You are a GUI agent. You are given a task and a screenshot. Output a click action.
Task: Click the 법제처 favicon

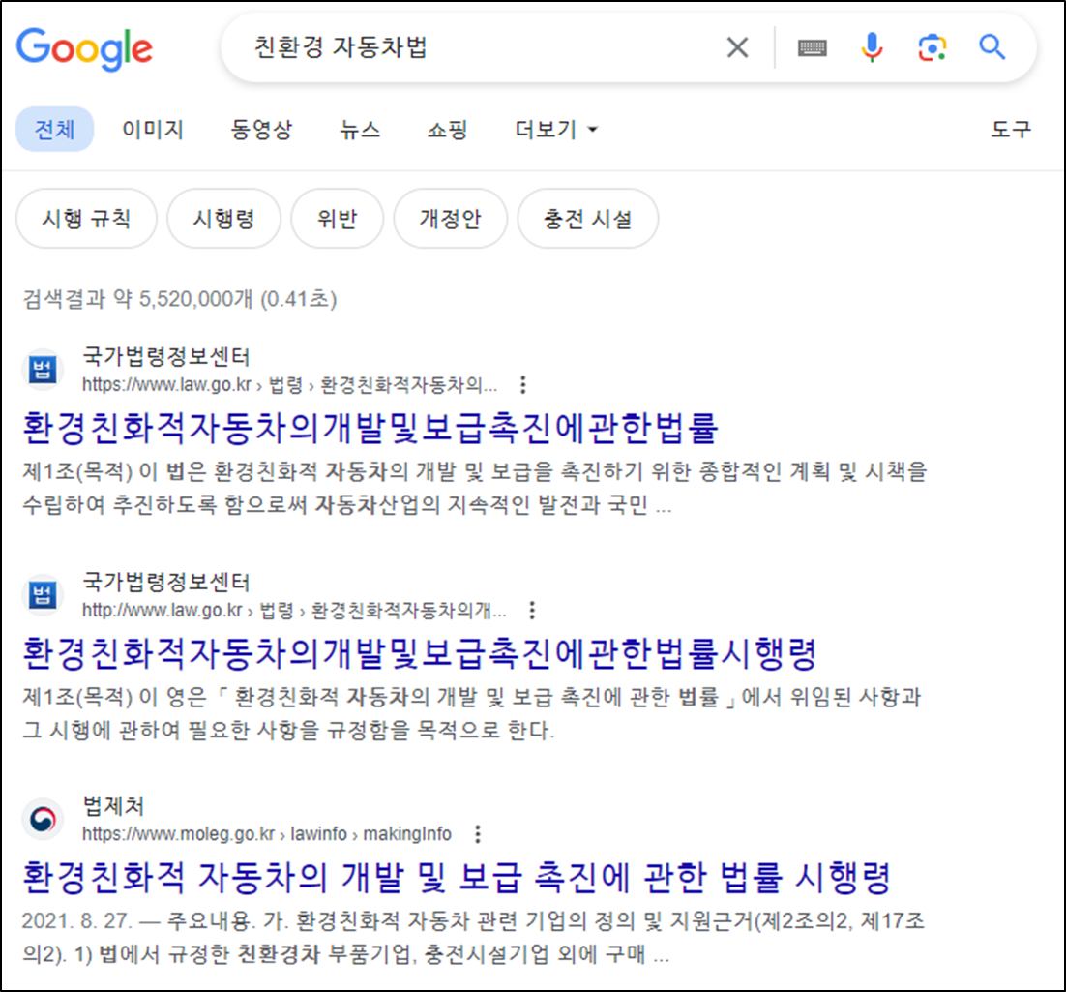(43, 819)
